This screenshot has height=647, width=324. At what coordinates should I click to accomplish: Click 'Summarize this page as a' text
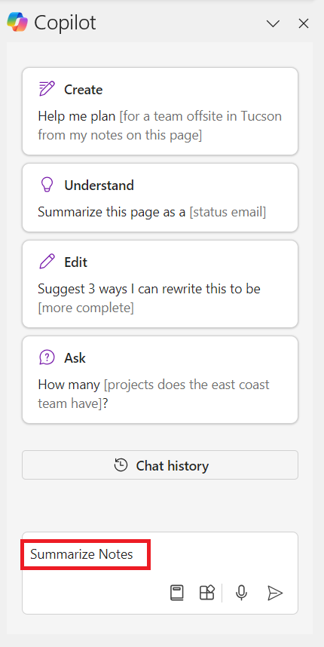tap(112, 212)
